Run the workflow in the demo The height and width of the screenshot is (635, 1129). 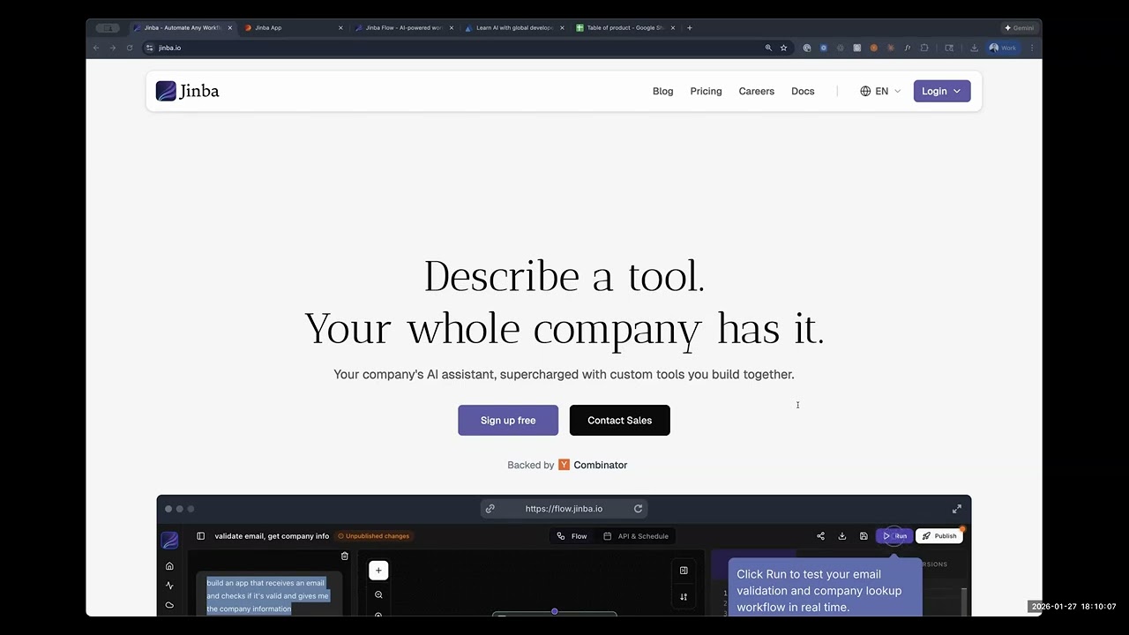coord(894,536)
